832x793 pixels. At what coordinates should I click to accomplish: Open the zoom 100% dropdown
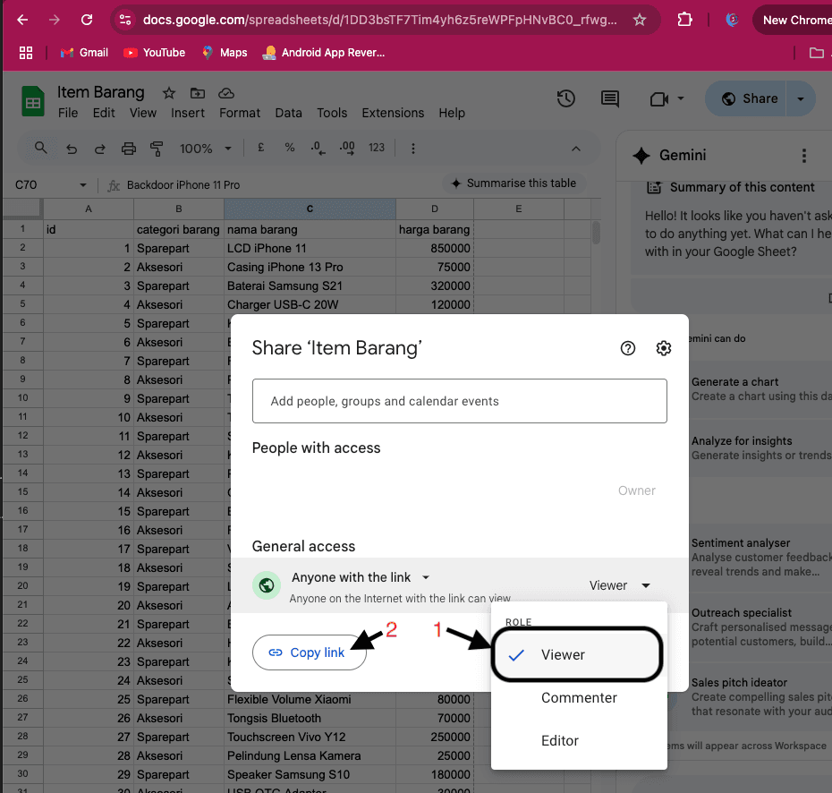pos(206,149)
